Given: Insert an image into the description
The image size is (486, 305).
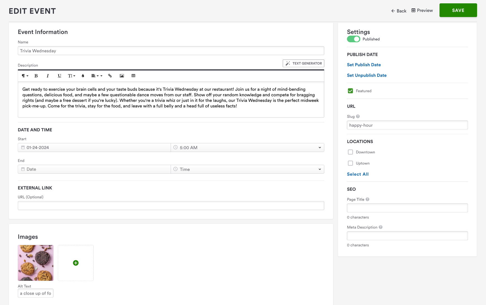Looking at the screenshot, I should 122,76.
